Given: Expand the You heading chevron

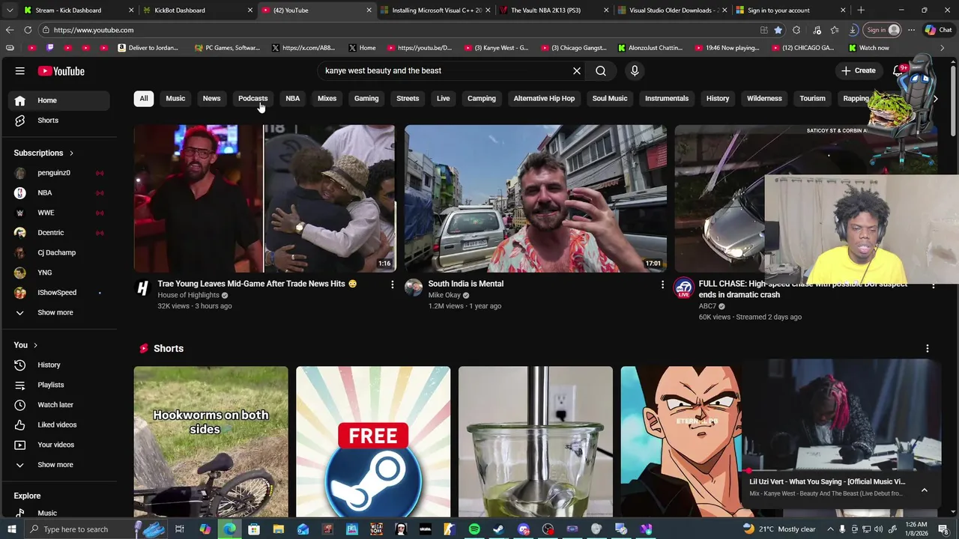Looking at the screenshot, I should [35, 345].
